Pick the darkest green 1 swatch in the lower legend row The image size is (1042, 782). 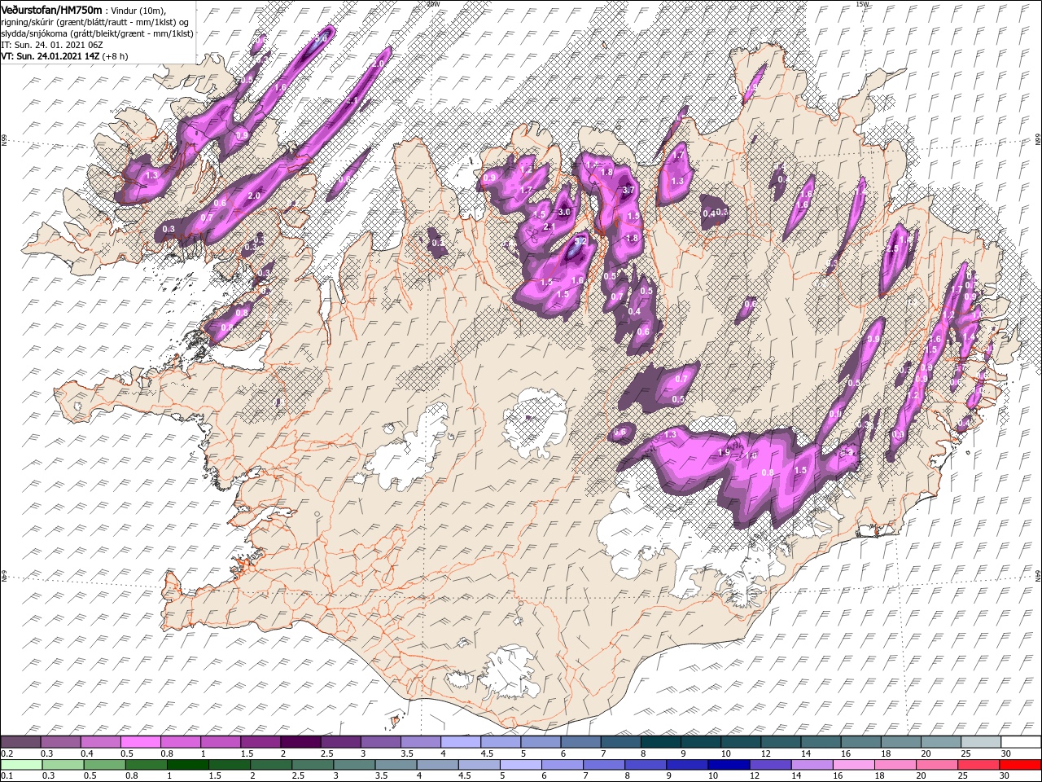(188, 765)
